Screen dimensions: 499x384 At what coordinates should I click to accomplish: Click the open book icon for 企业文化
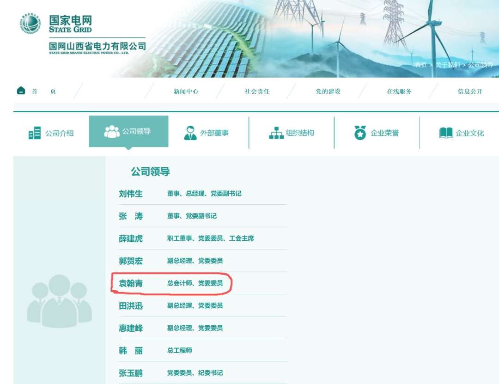click(446, 133)
